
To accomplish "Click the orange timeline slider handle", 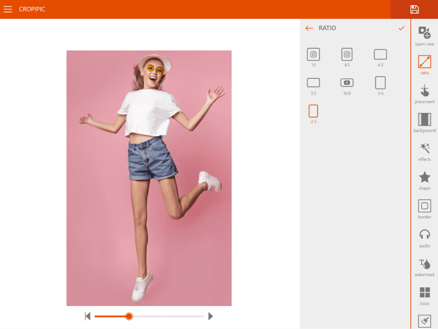I will coord(129,316).
